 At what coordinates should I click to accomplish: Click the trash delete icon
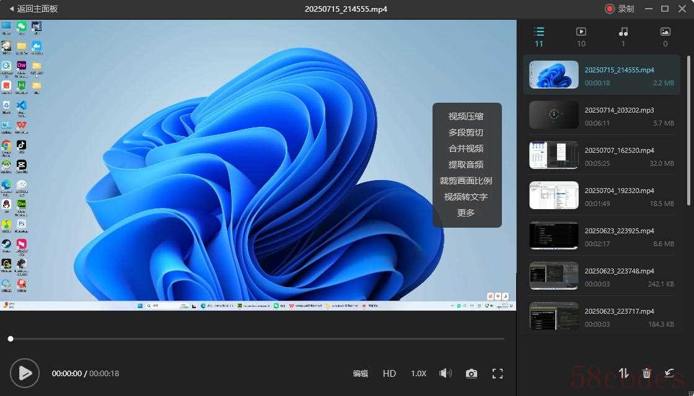[647, 374]
